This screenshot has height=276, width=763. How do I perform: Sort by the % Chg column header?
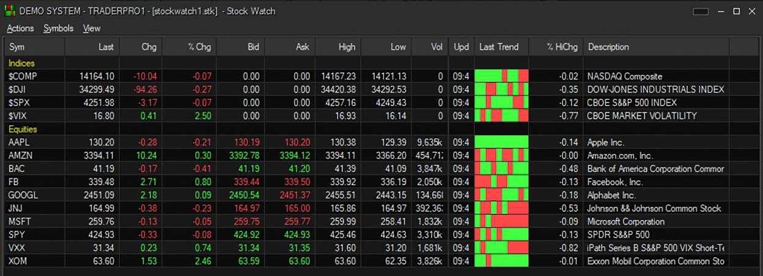[x=189, y=47]
